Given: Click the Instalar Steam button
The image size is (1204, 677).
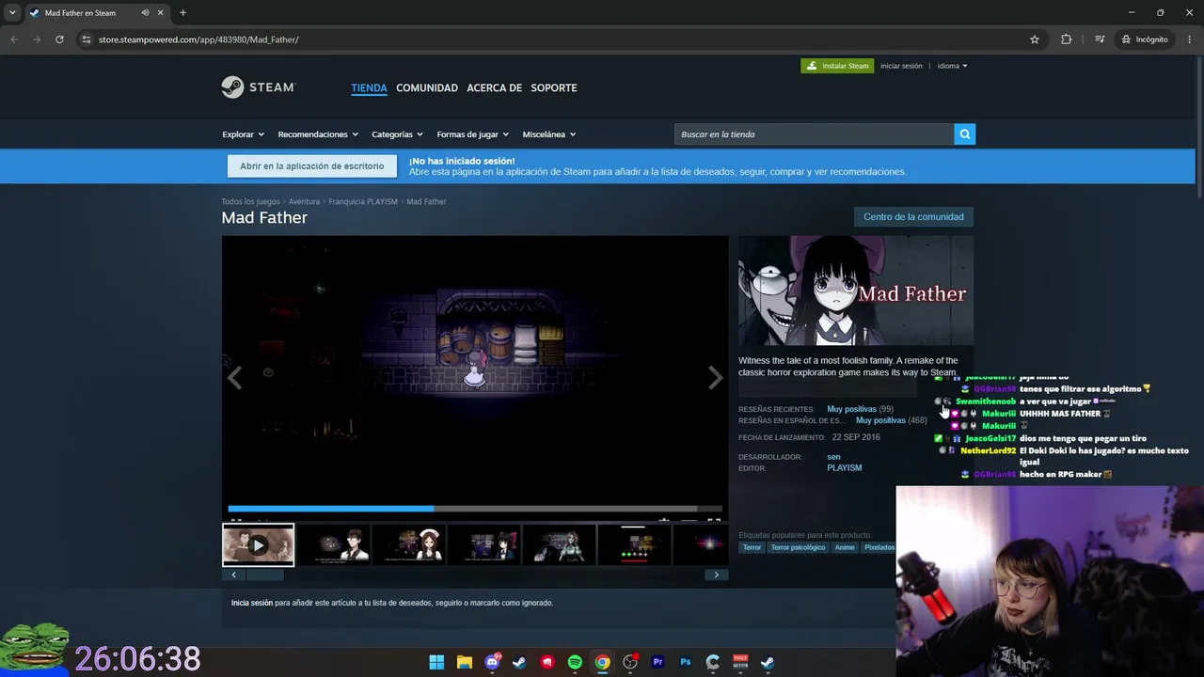Looking at the screenshot, I should click(837, 66).
